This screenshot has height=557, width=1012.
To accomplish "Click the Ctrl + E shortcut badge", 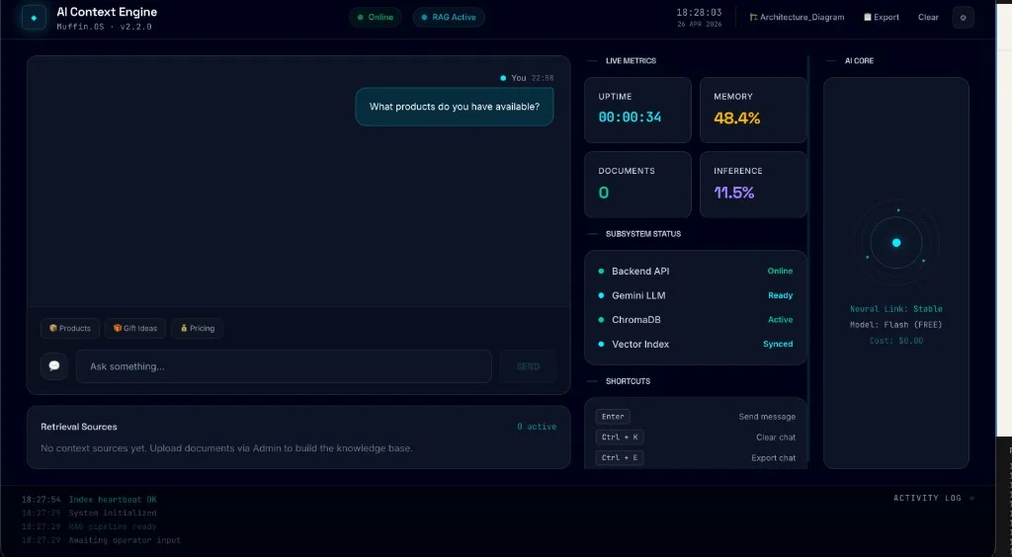I will point(620,457).
